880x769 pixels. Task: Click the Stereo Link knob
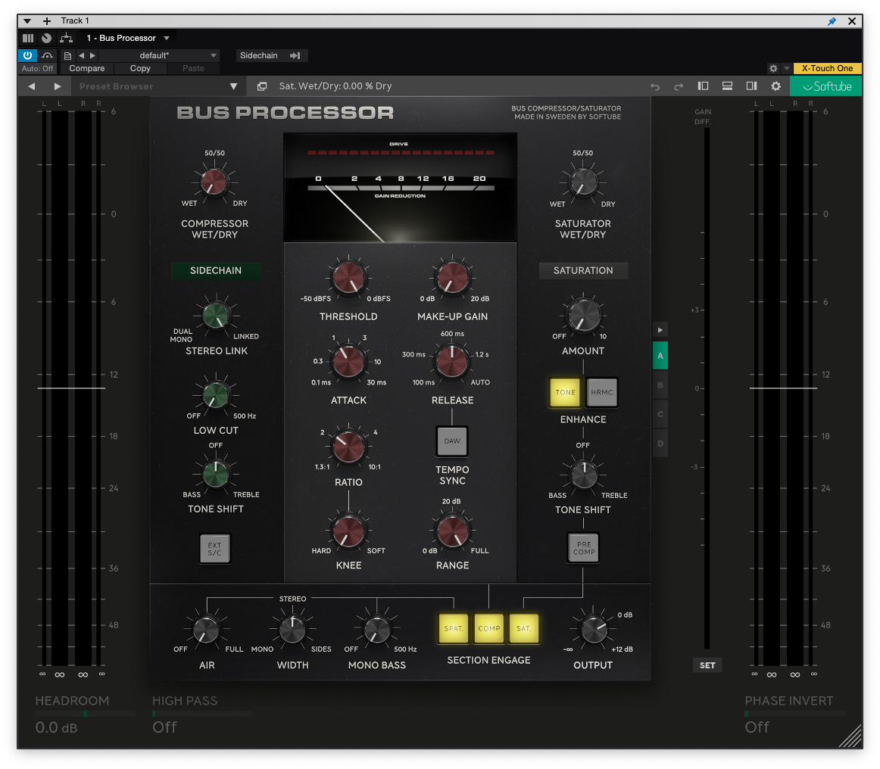point(216,315)
